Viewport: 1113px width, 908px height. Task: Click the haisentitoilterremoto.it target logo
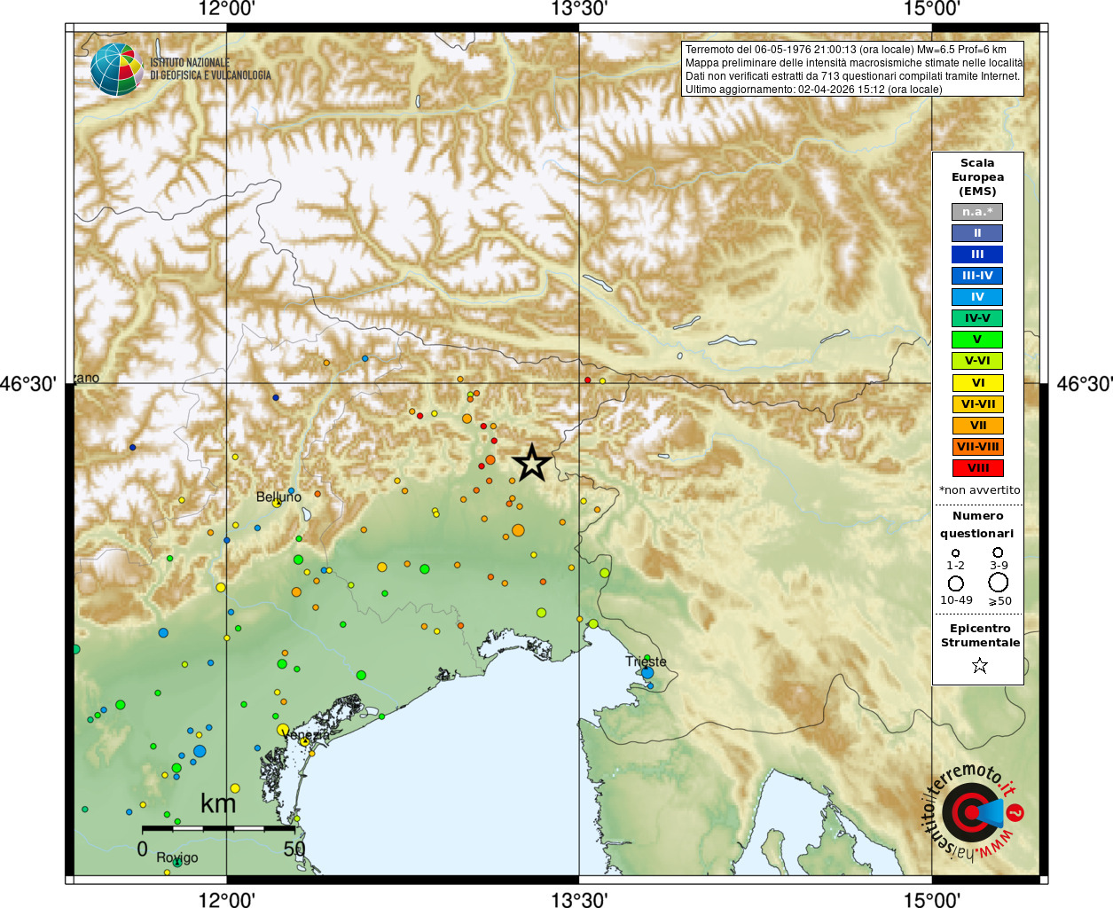pyautogui.click(x=973, y=811)
